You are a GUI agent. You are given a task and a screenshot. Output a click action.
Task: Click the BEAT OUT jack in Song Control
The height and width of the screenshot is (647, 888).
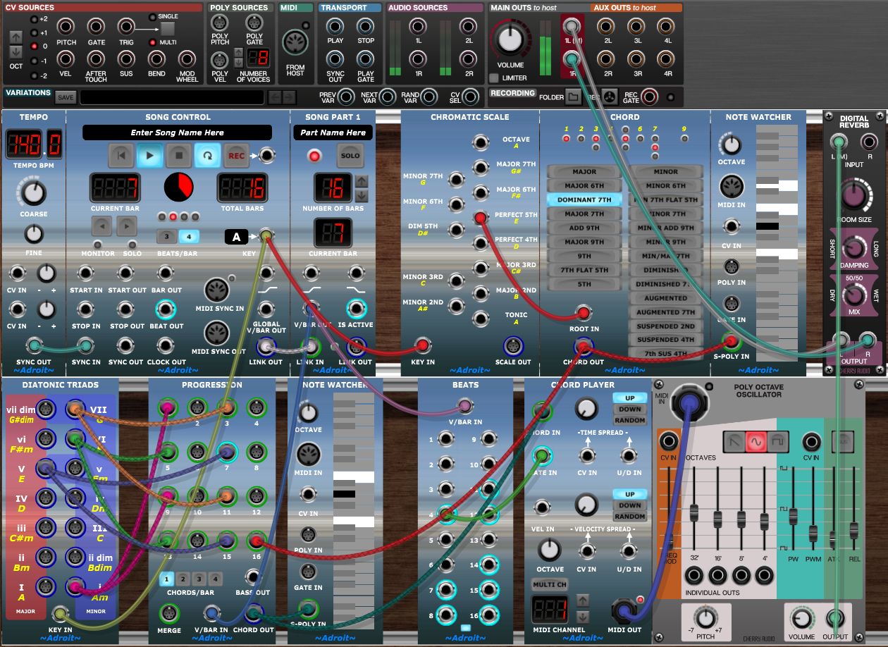(x=166, y=309)
